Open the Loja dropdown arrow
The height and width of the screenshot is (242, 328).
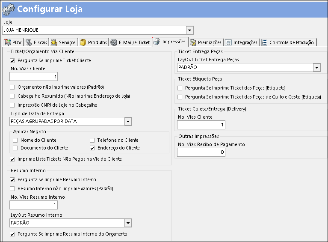(x=189, y=30)
